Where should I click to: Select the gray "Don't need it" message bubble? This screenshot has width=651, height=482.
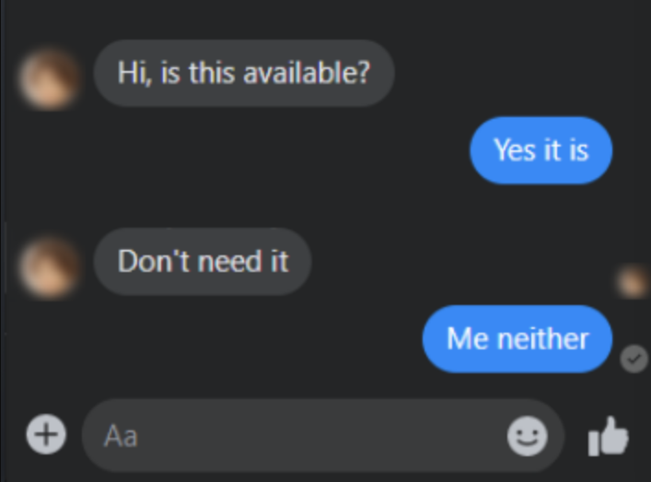(203, 262)
